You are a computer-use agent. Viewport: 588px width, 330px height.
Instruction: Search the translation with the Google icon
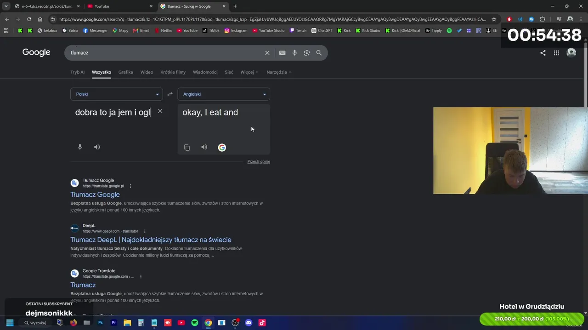222,147
